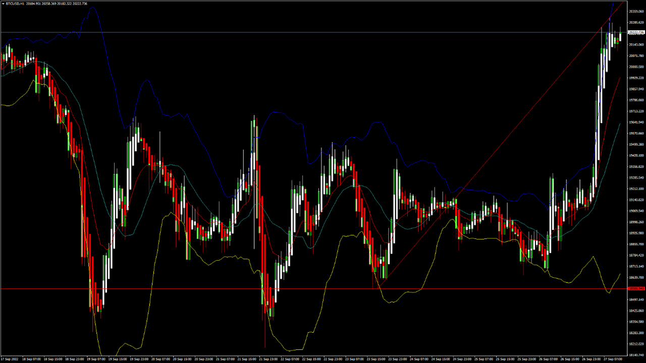
Task: Click the 20359.060 price level on the axis
Action: [635, 12]
